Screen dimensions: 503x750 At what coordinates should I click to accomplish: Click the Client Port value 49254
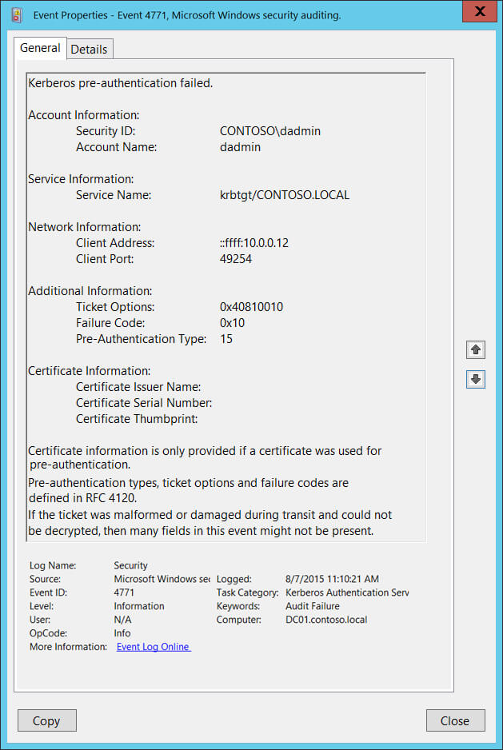tap(236, 259)
